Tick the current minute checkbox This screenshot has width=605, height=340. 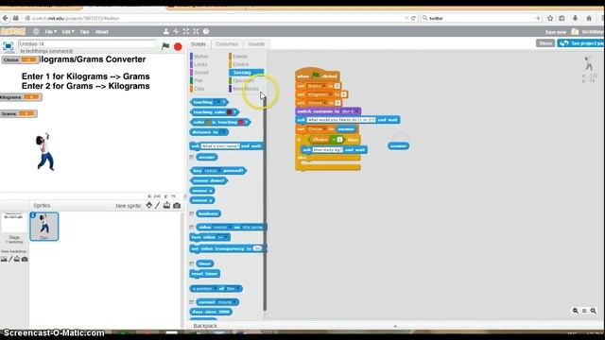[x=192, y=302]
